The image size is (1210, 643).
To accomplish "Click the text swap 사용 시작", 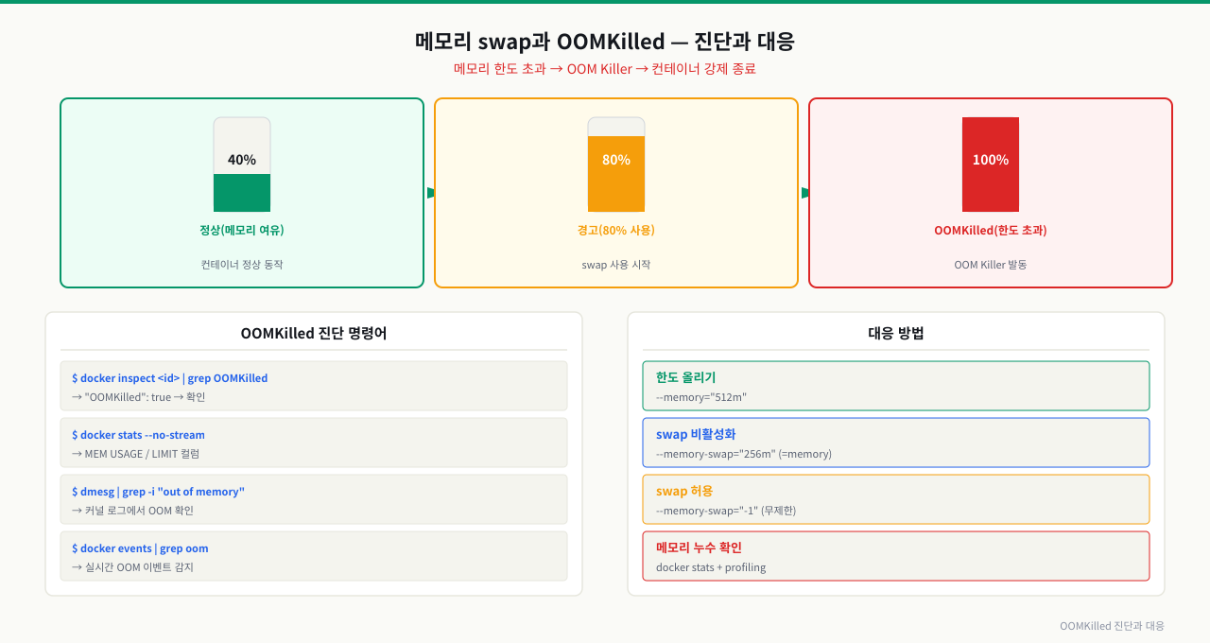I will tap(616, 265).
